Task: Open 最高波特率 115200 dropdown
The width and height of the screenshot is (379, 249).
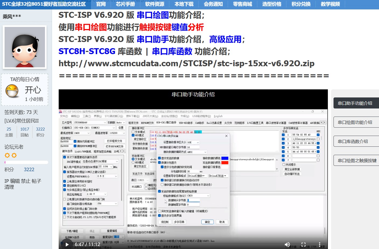Action: (x=117, y=133)
